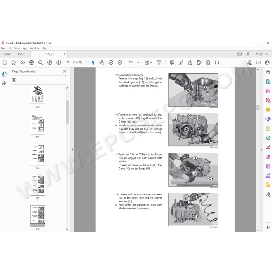
Task: Open the Export PDF tool in right pane
Action: pos(268,82)
